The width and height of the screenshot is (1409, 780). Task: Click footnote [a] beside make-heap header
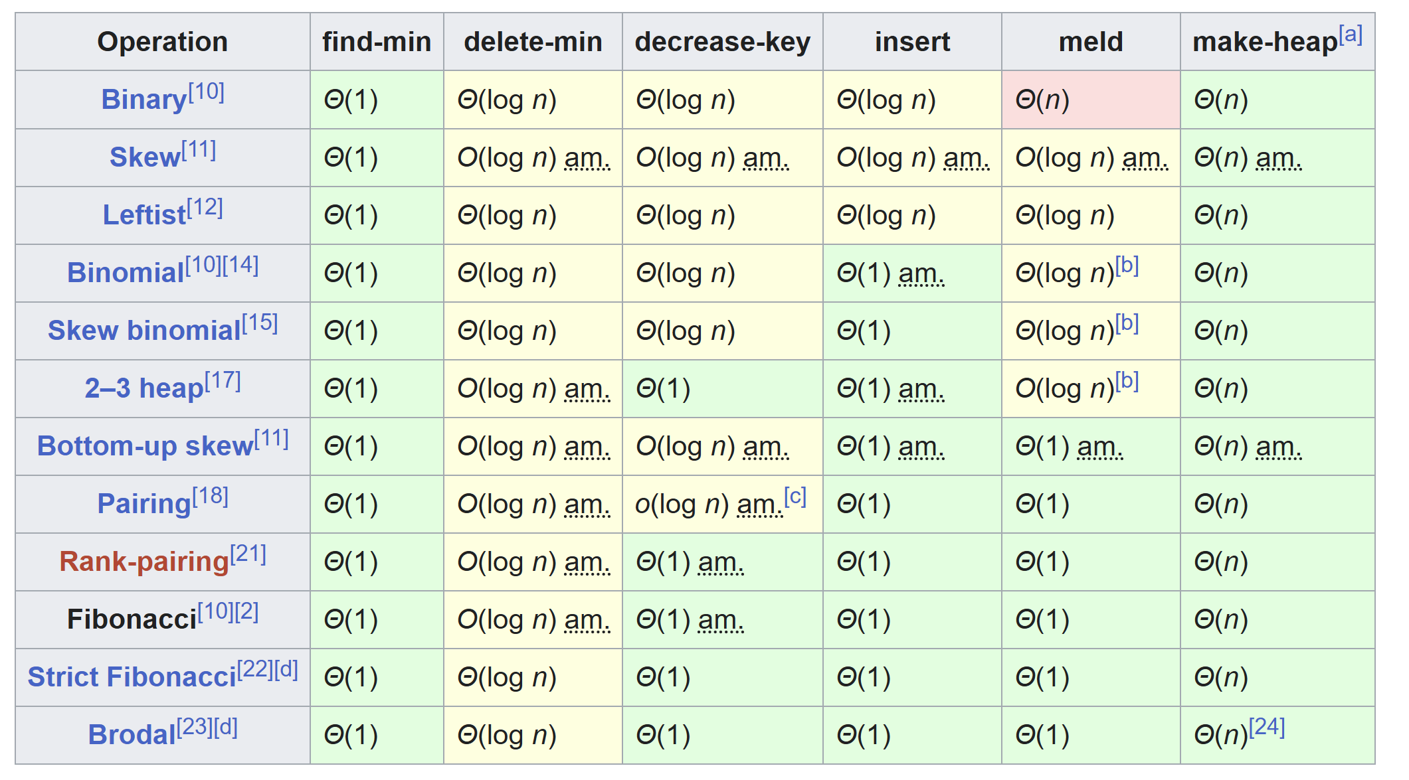coord(1350,35)
